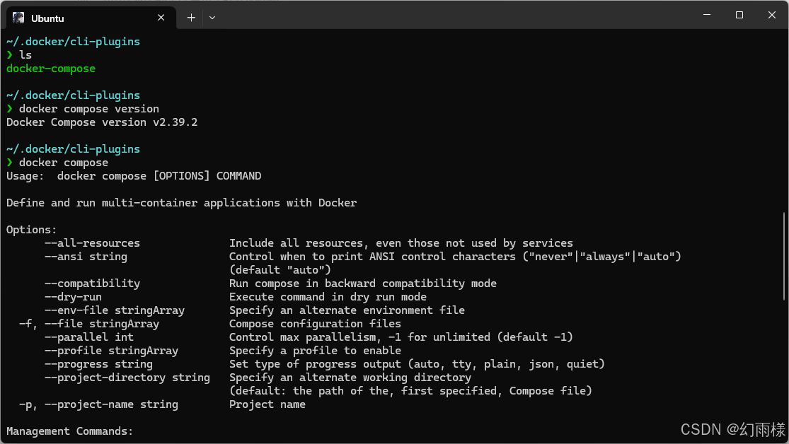The height and width of the screenshot is (444, 789).
Task: Click the Usage line text
Action: [134, 176]
